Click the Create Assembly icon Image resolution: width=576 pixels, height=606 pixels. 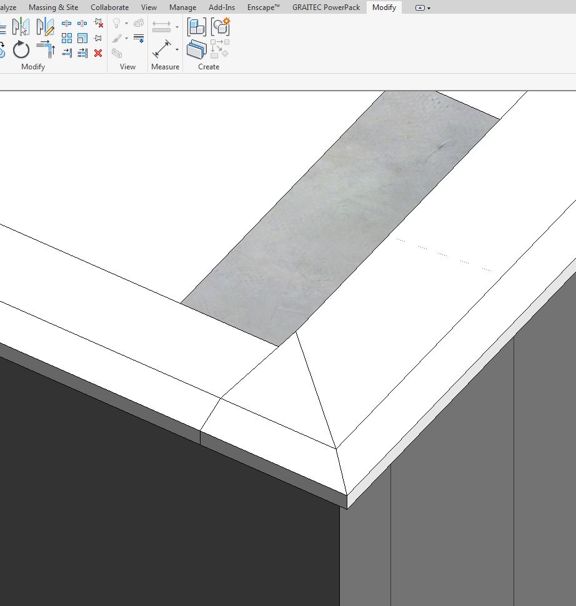point(220,25)
